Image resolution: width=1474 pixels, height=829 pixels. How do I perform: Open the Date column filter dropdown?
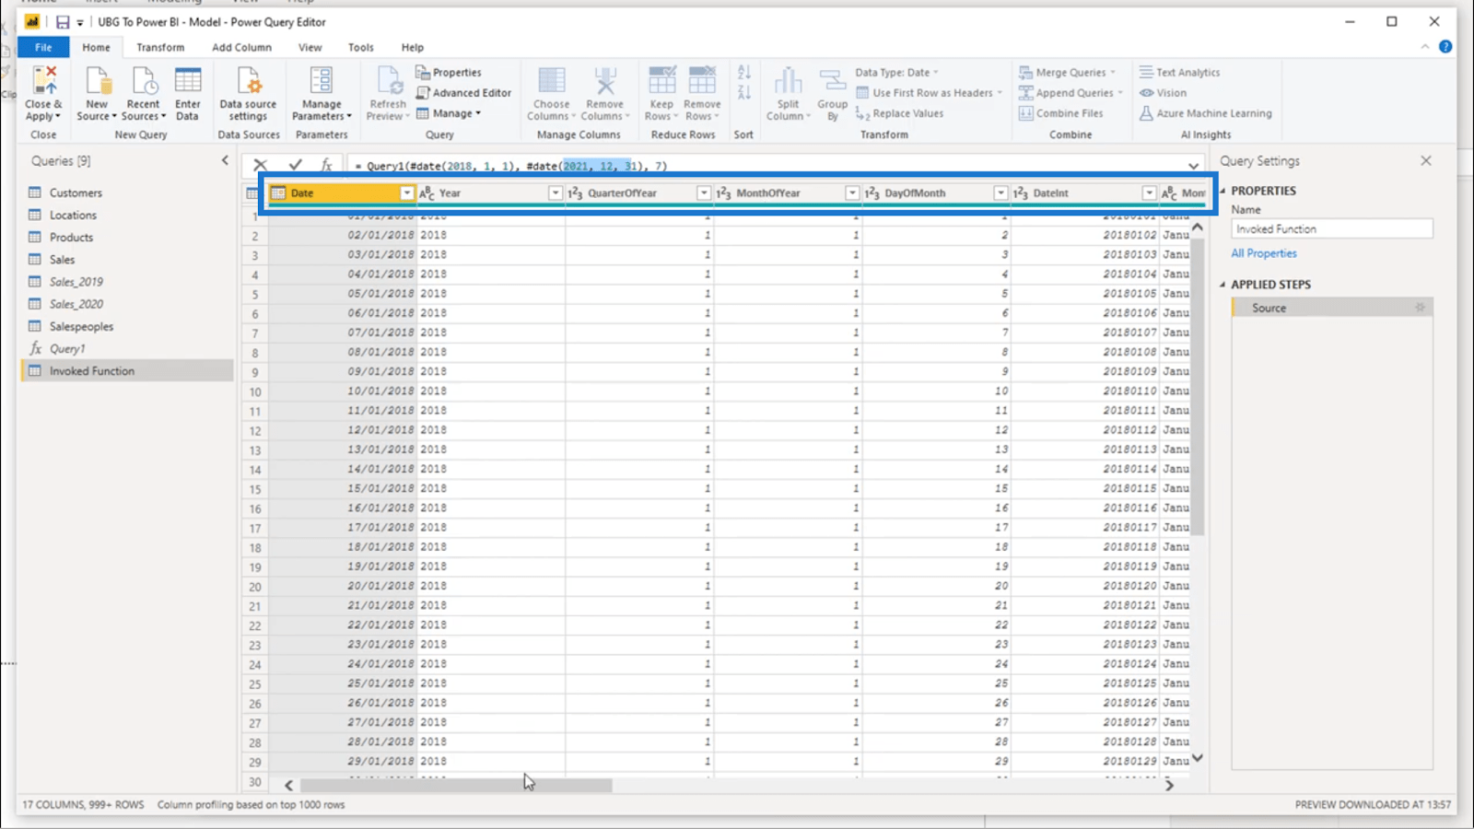click(x=406, y=193)
